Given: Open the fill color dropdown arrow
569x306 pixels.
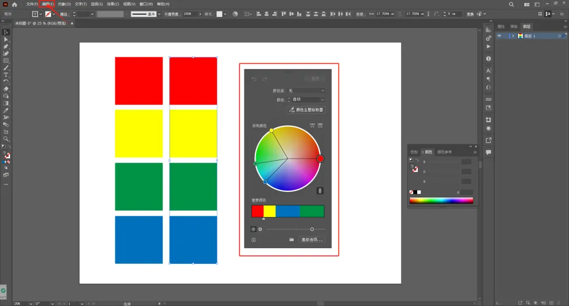Looking at the screenshot, I should [x=41, y=14].
